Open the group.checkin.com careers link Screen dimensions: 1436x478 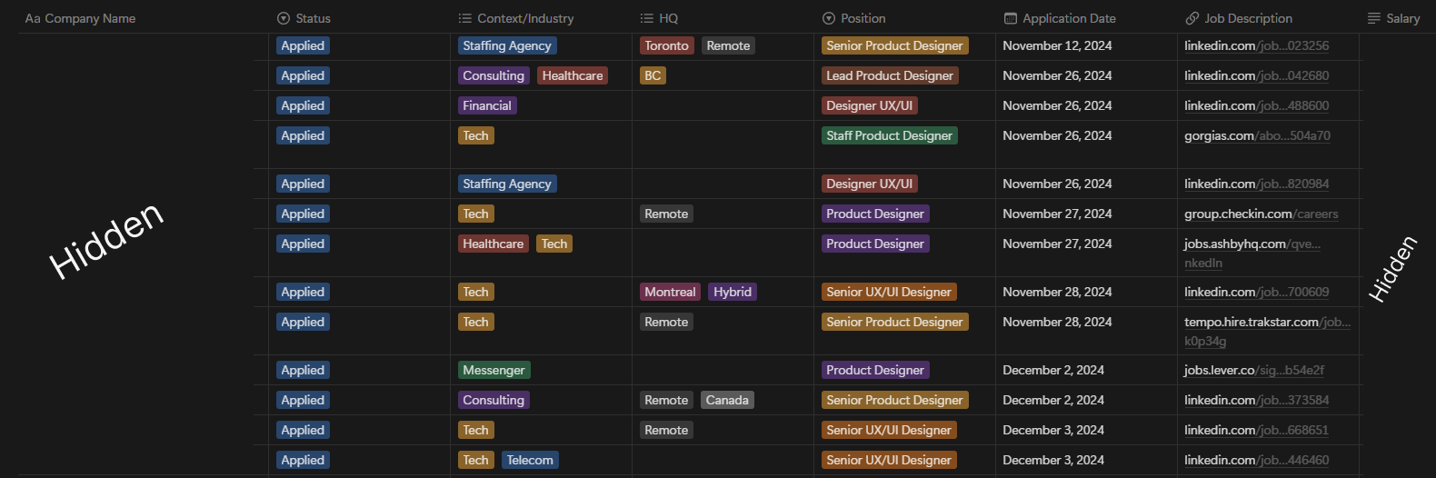click(x=1261, y=214)
